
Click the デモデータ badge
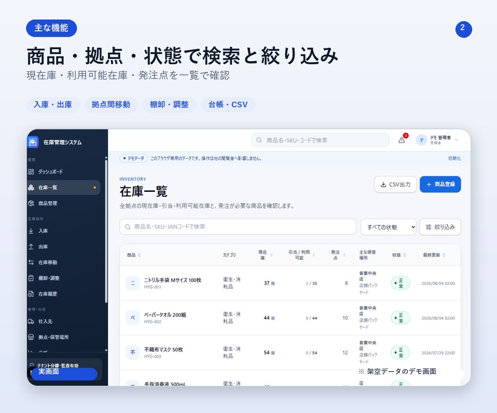coord(134,159)
